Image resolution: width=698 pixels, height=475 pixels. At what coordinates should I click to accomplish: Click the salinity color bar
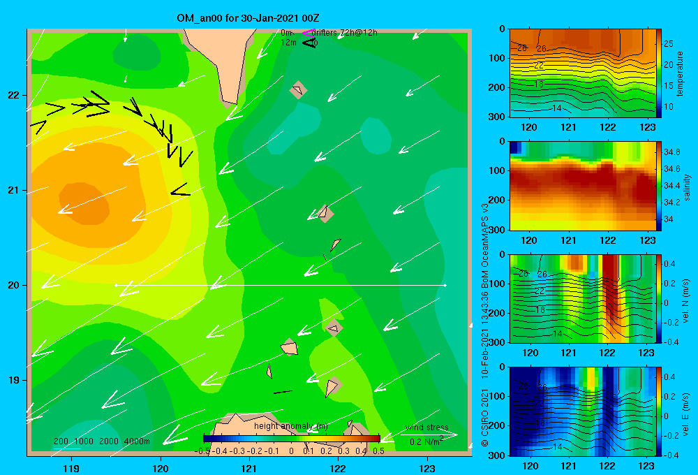pyautogui.click(x=659, y=186)
